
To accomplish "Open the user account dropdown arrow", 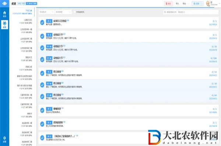I will 219,4.
